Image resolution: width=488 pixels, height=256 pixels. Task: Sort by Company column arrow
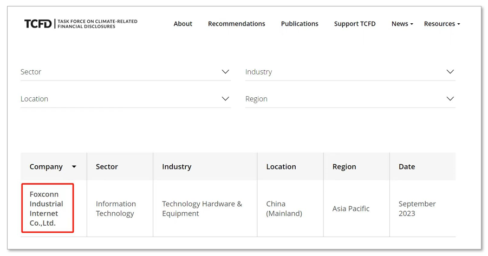(x=74, y=167)
